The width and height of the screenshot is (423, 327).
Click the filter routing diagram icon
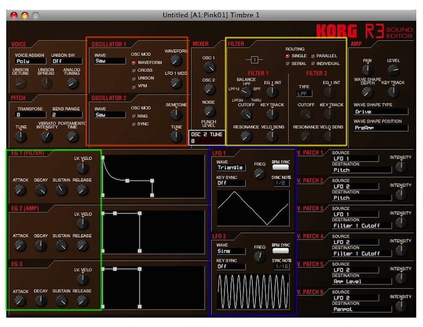(x=254, y=60)
